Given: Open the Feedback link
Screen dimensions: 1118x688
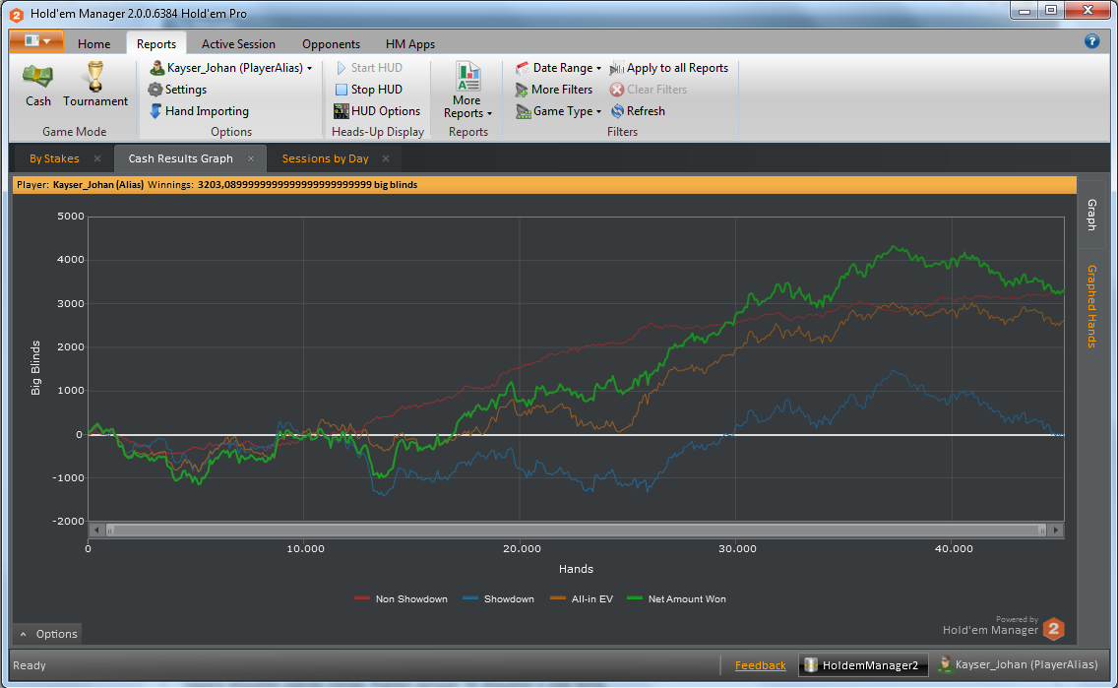Looking at the screenshot, I should coord(760,665).
